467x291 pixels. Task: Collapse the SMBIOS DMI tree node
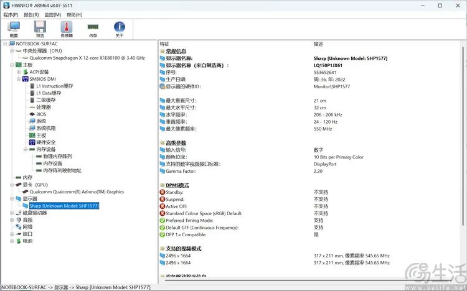pos(19,79)
